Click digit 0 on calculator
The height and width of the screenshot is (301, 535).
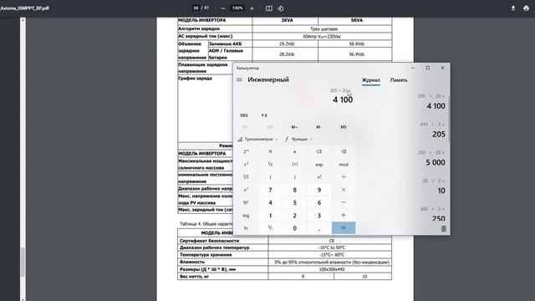[x=295, y=228]
